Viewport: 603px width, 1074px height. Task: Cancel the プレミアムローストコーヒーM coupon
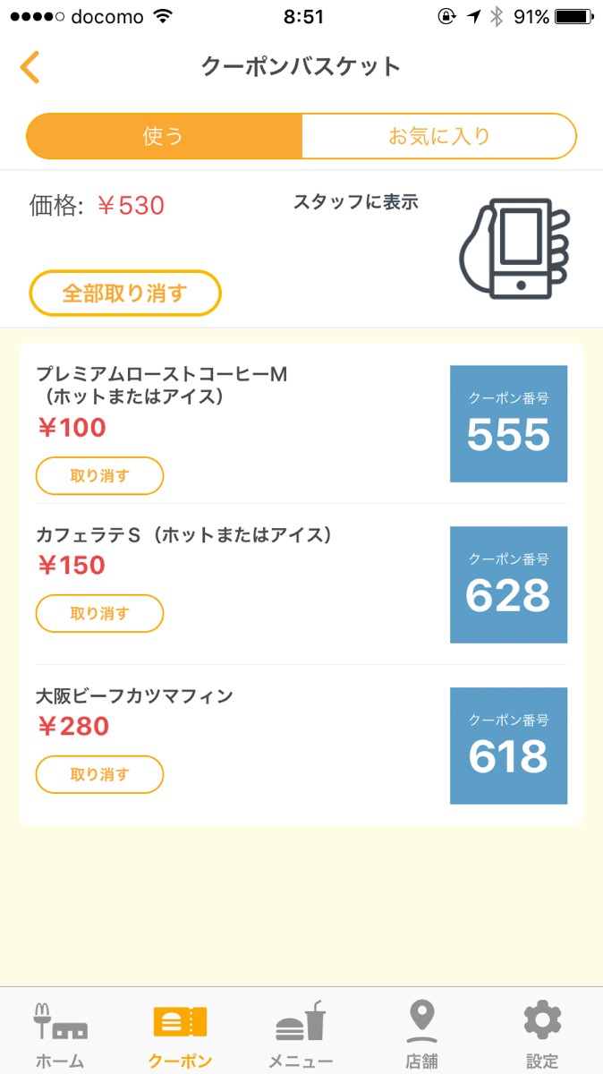click(99, 476)
